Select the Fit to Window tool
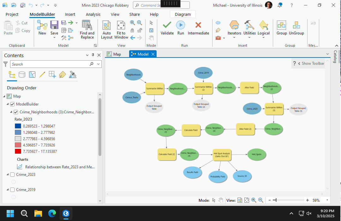 (121, 25)
